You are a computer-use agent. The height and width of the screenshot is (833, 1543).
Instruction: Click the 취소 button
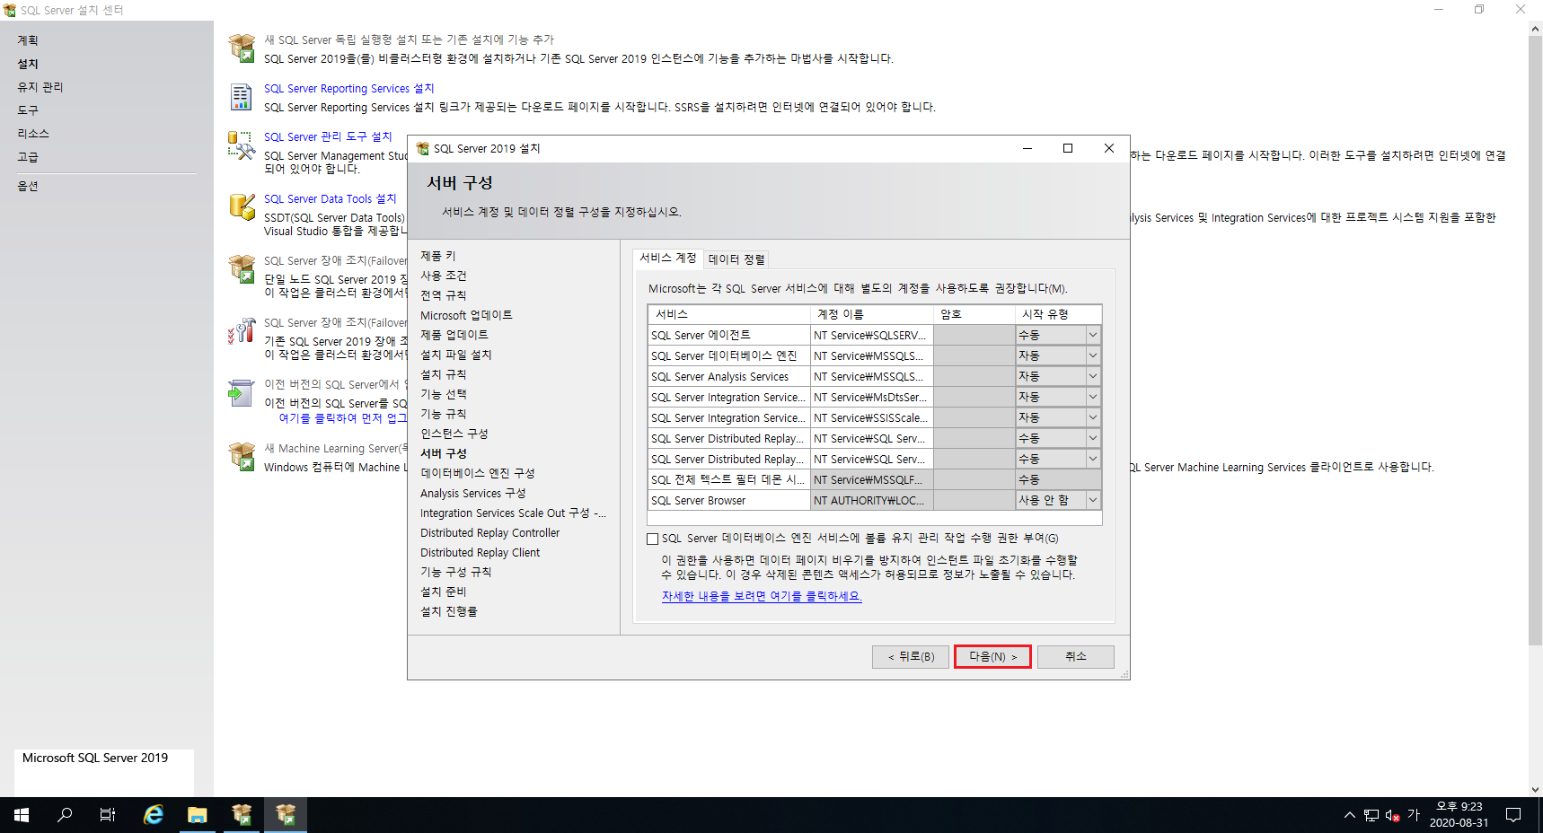pyautogui.click(x=1076, y=656)
